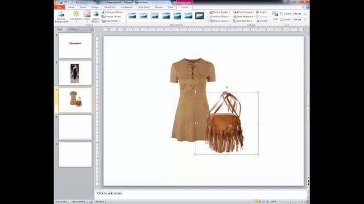Open the Color adjustment icon
The height and width of the screenshot is (204, 364).
point(87,14)
